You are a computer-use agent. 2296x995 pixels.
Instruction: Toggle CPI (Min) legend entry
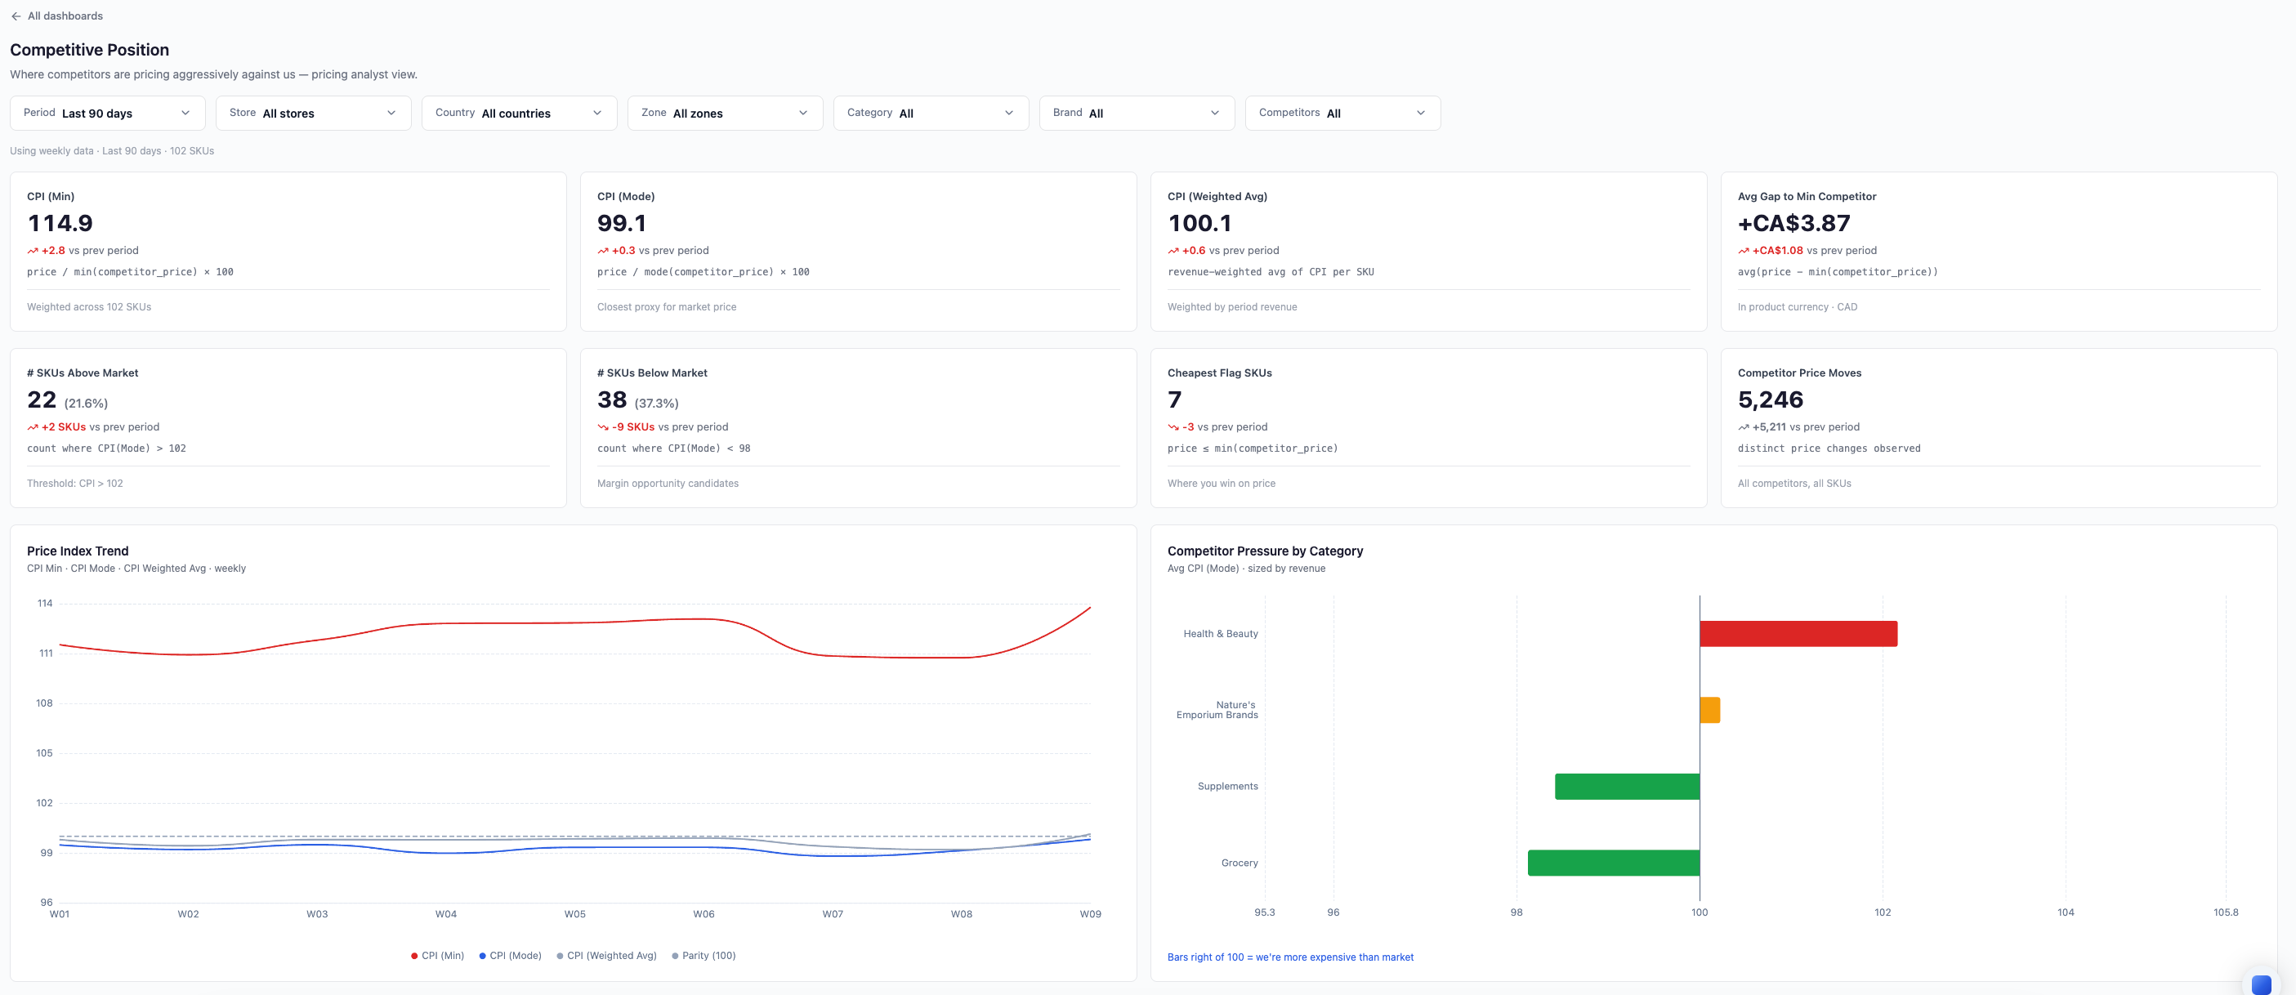click(x=438, y=956)
